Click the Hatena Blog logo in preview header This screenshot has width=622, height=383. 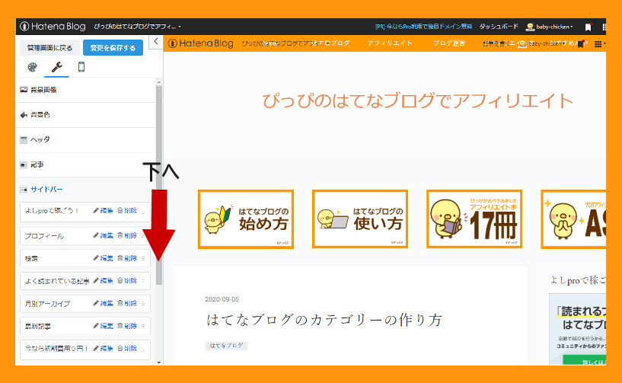click(201, 43)
